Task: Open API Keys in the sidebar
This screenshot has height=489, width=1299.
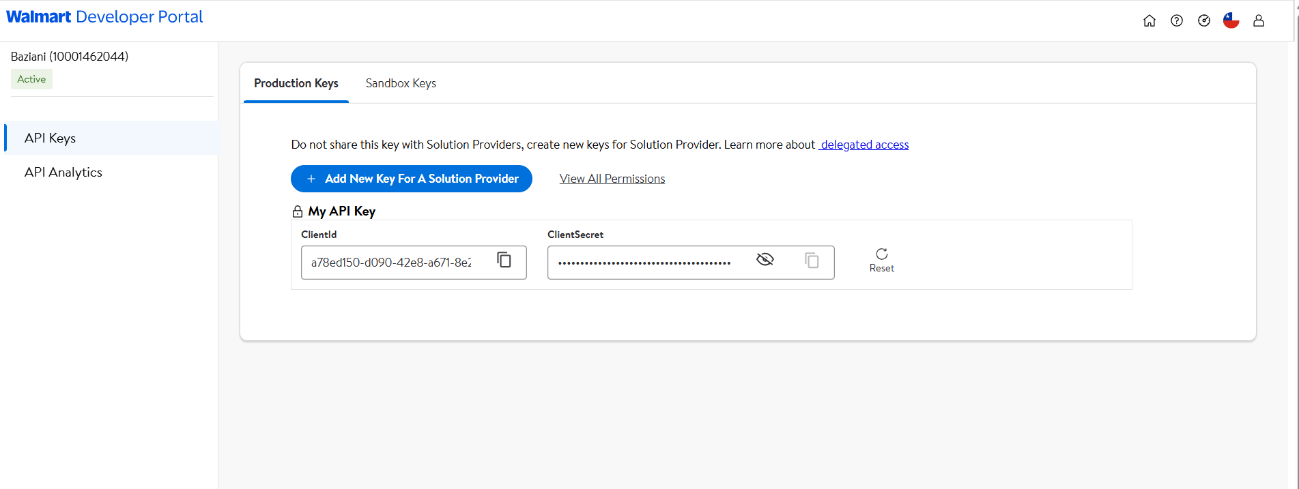Action: click(x=111, y=138)
